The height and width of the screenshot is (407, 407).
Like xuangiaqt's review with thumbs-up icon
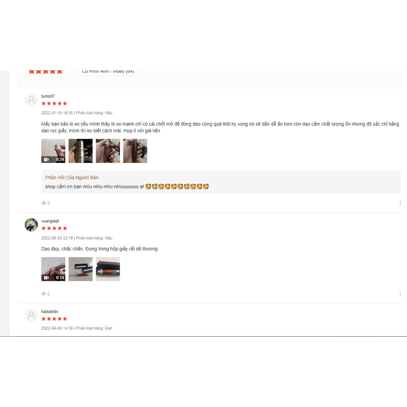pyautogui.click(x=43, y=294)
